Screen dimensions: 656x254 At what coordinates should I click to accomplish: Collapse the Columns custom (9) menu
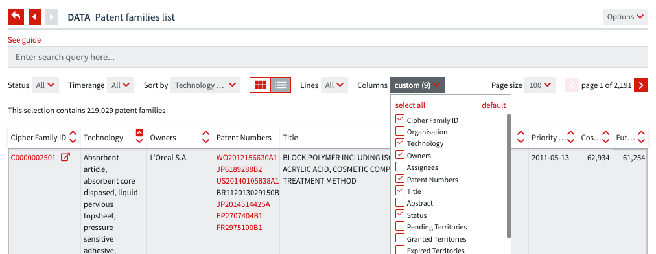tap(417, 85)
